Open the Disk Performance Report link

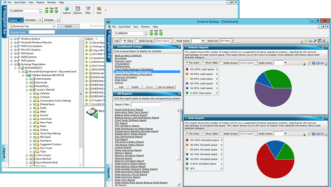[x=128, y=137]
